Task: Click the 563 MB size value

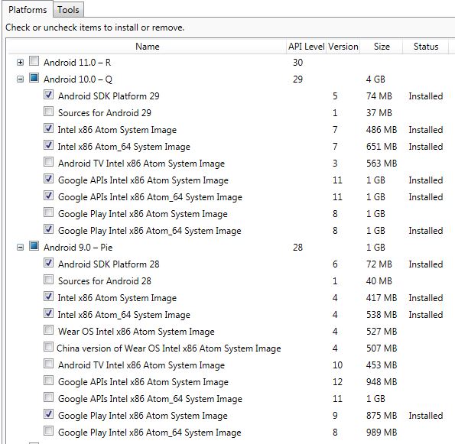Action: pyautogui.click(x=382, y=164)
